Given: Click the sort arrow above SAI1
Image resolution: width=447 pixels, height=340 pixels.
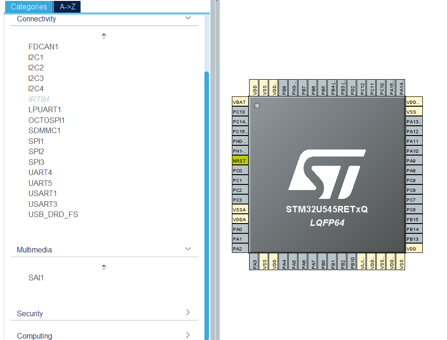Looking at the screenshot, I should click(104, 267).
